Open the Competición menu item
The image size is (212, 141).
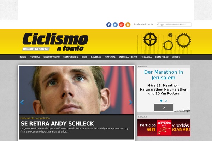[71, 57]
